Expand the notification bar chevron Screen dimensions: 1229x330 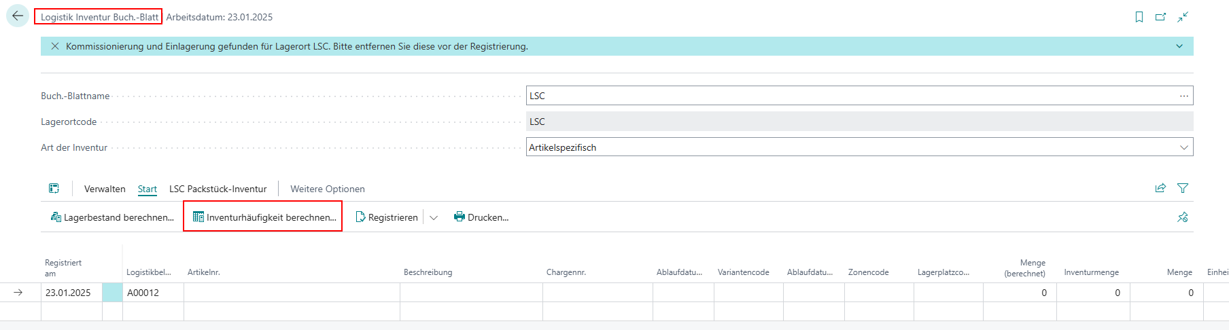(x=1179, y=46)
